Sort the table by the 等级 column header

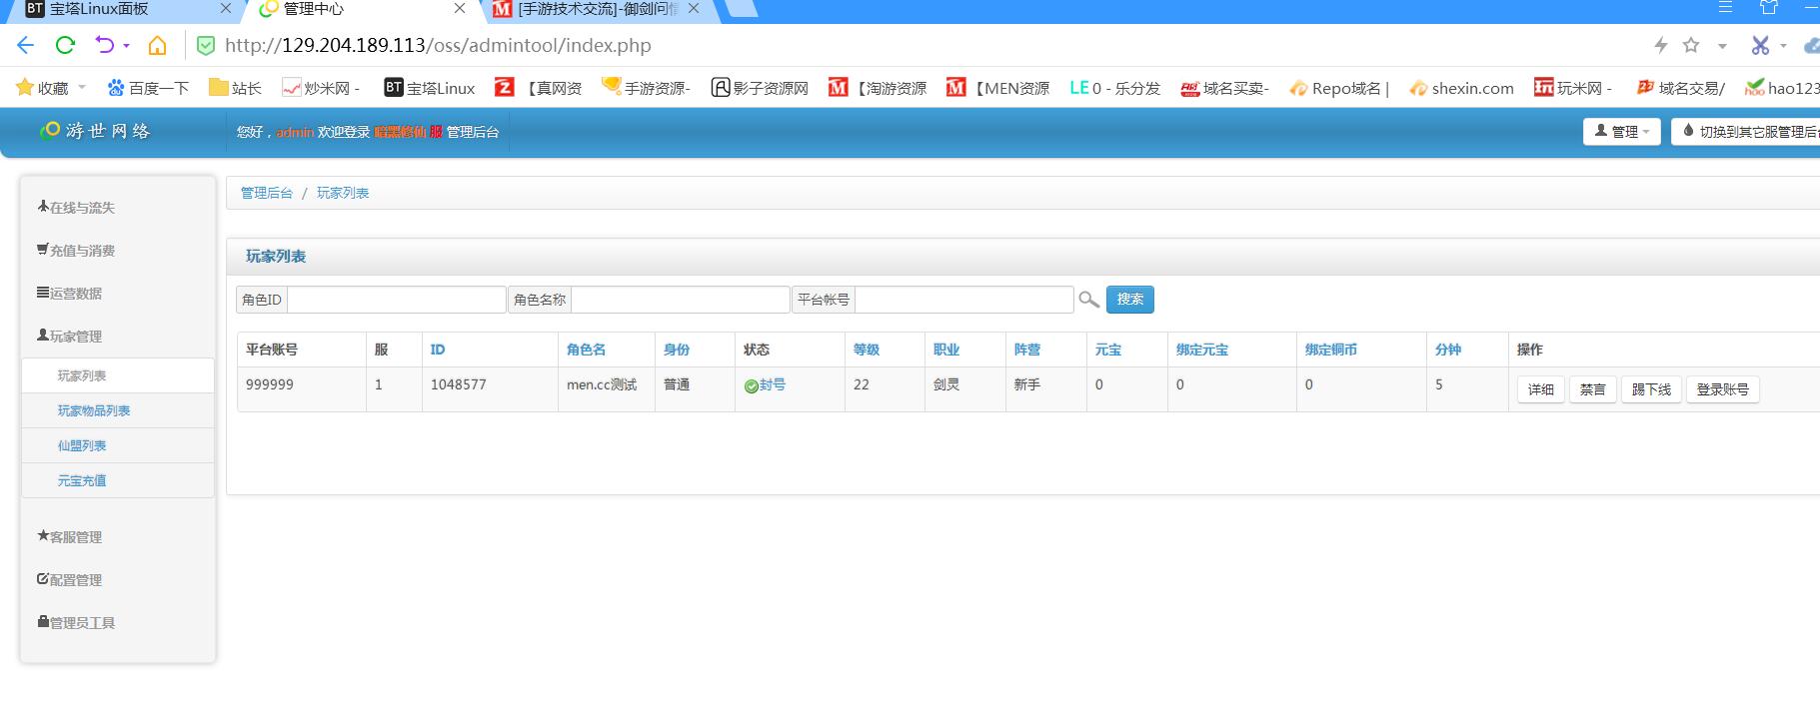point(866,350)
